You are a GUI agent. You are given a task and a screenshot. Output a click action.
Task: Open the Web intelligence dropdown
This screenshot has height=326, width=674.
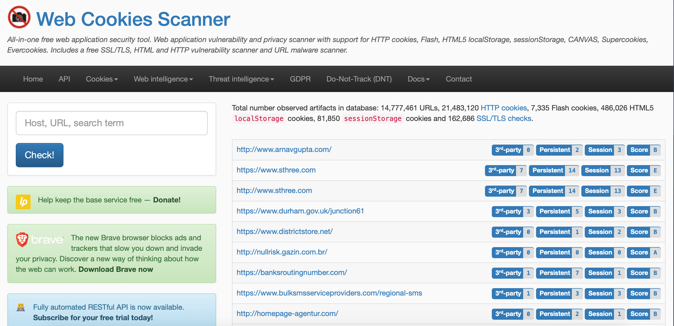pyautogui.click(x=163, y=79)
